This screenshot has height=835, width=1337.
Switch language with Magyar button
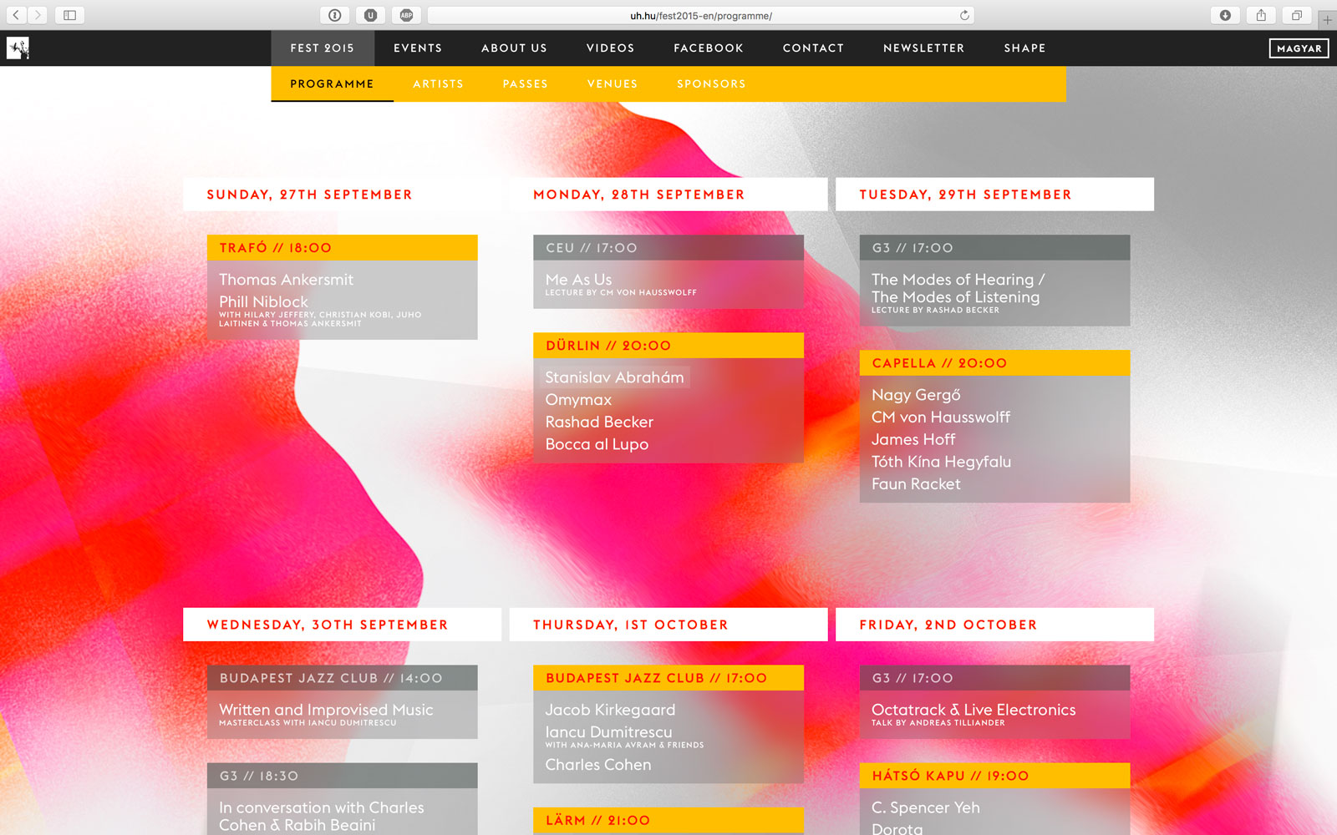(x=1299, y=48)
